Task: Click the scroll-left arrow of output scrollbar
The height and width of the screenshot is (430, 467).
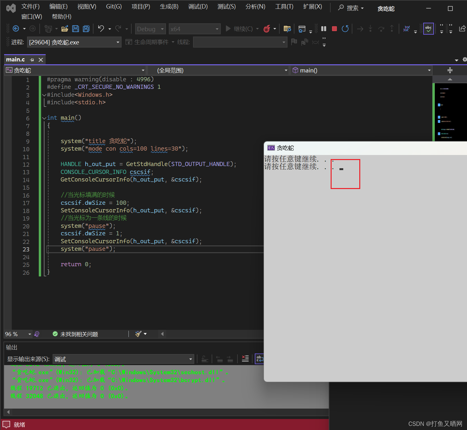Action: (8, 412)
